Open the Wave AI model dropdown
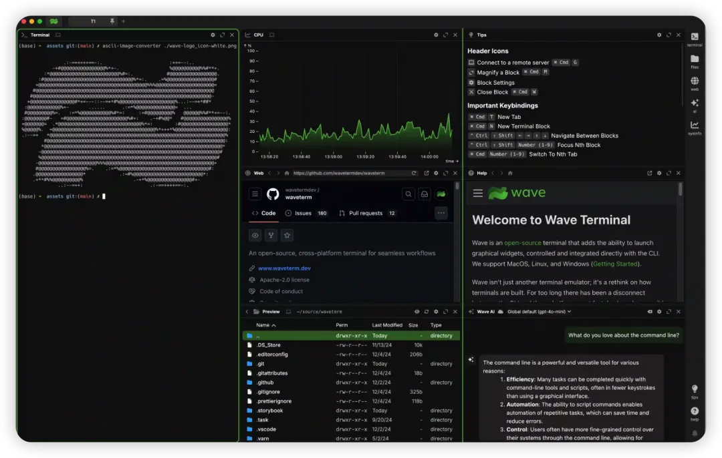This screenshot has height=458, width=722. 539,312
